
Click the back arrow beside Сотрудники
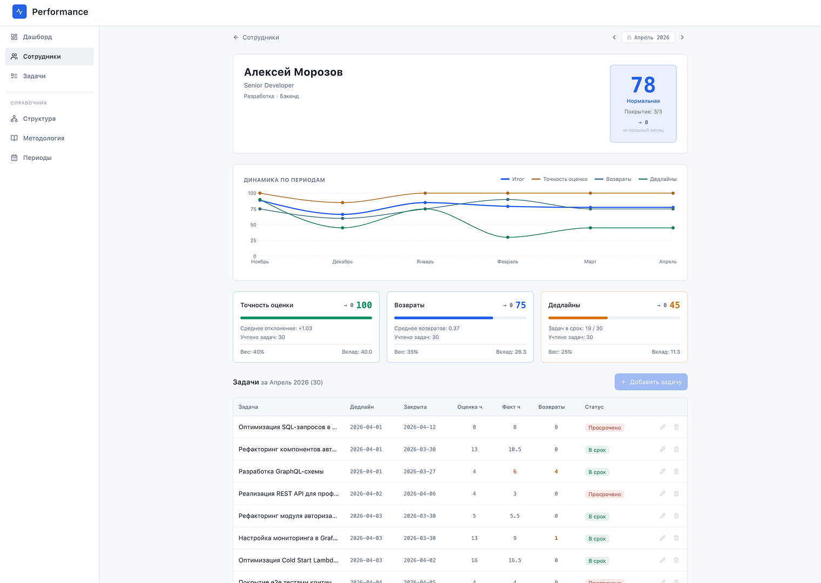pos(235,37)
